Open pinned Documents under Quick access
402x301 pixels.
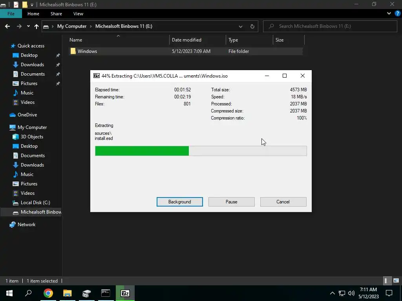[x=33, y=74]
